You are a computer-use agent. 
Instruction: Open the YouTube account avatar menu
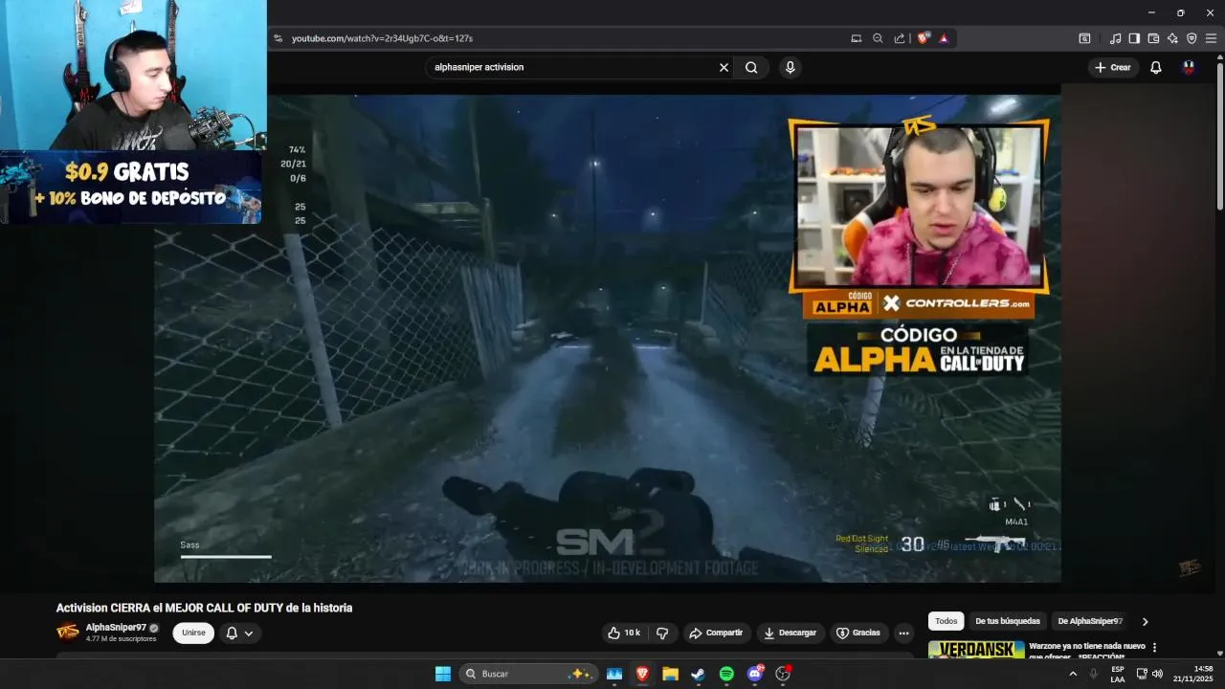(1189, 67)
